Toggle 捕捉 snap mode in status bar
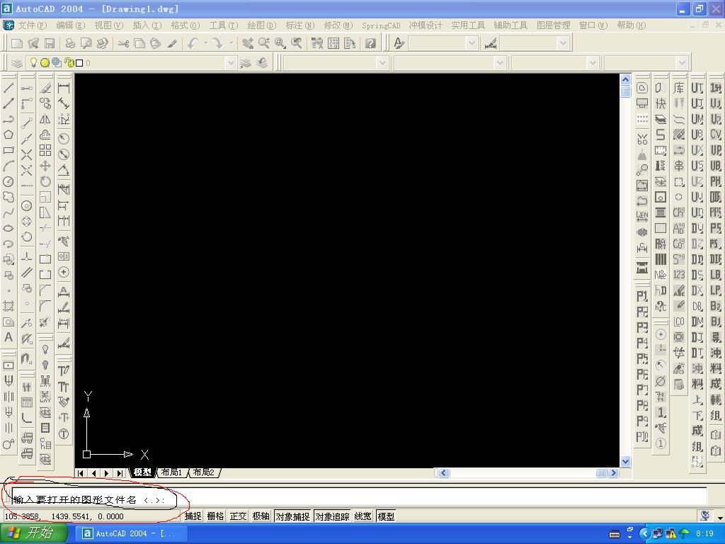Screen dimensions: 725x544 point(193,516)
